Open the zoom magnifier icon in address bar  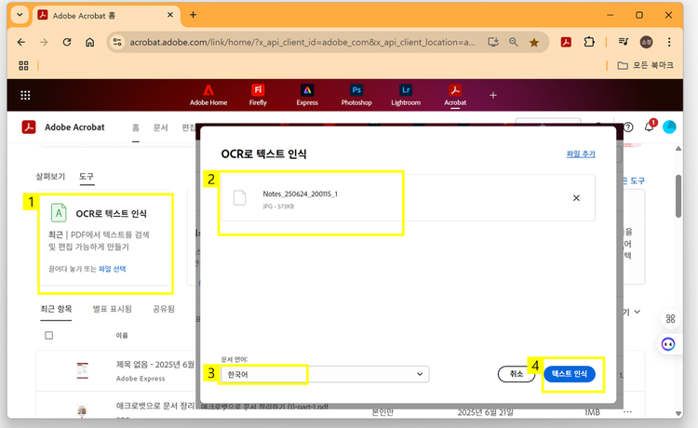click(513, 42)
